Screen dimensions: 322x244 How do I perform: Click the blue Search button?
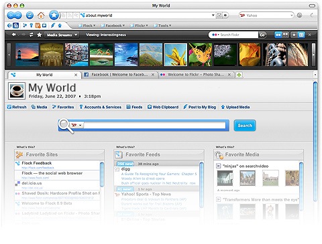pos(245,126)
